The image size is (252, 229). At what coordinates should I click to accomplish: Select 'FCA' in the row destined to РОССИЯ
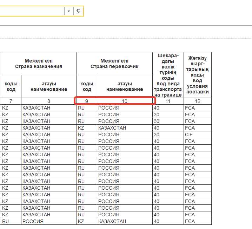coord(198,221)
